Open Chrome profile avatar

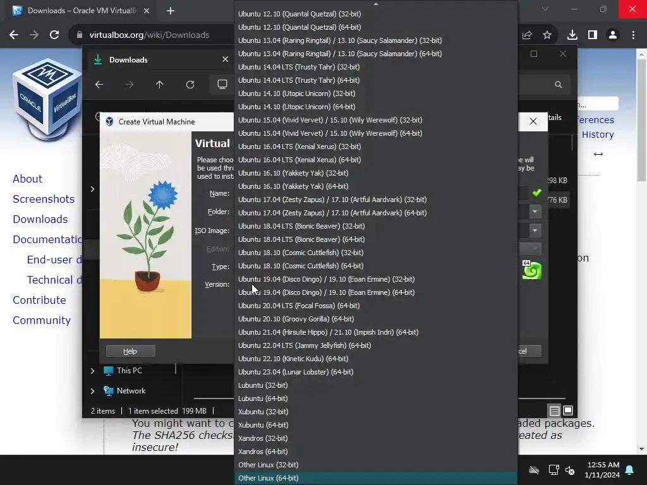click(613, 35)
